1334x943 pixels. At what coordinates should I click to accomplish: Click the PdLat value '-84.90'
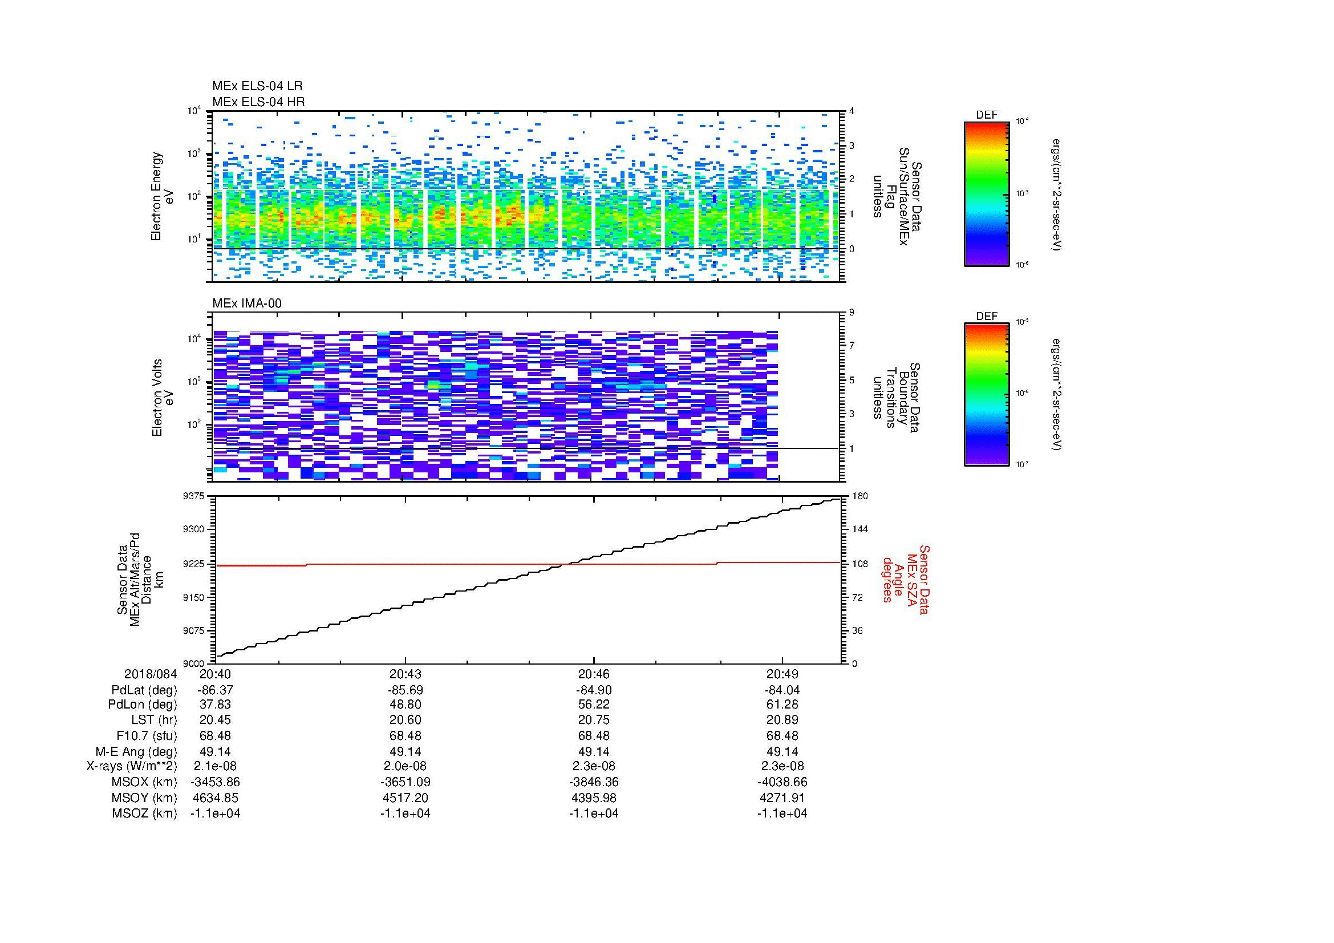pyautogui.click(x=594, y=690)
